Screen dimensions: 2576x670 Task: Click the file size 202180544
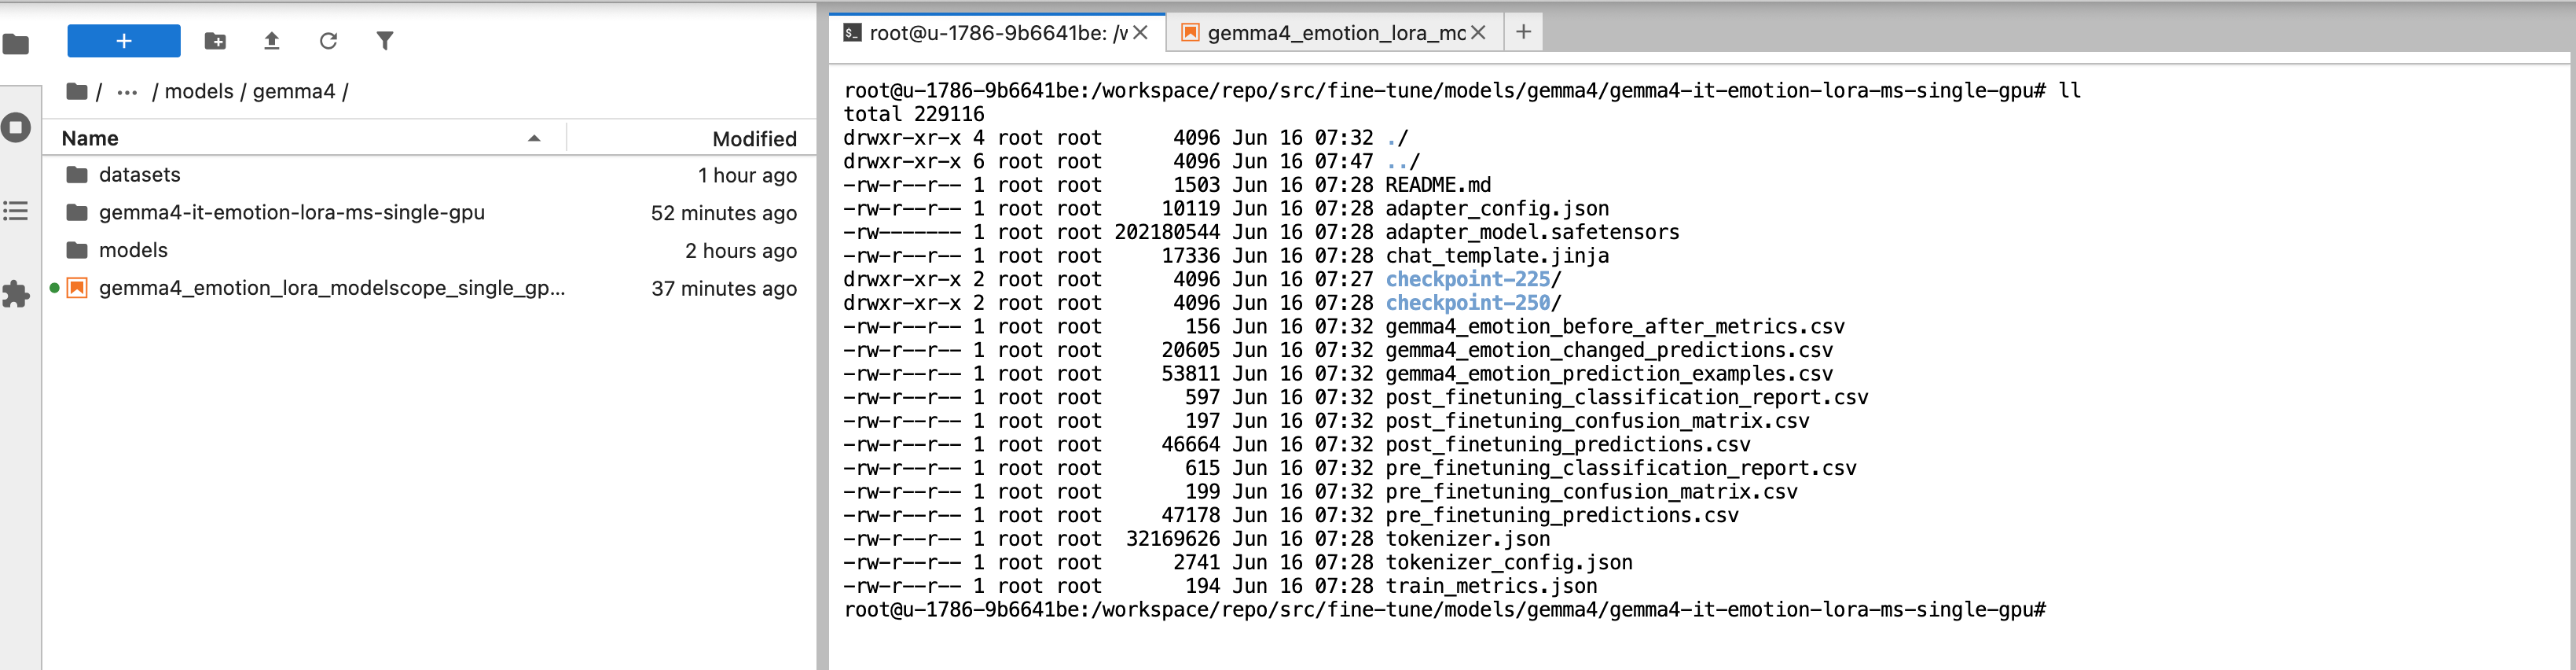click(x=1167, y=232)
